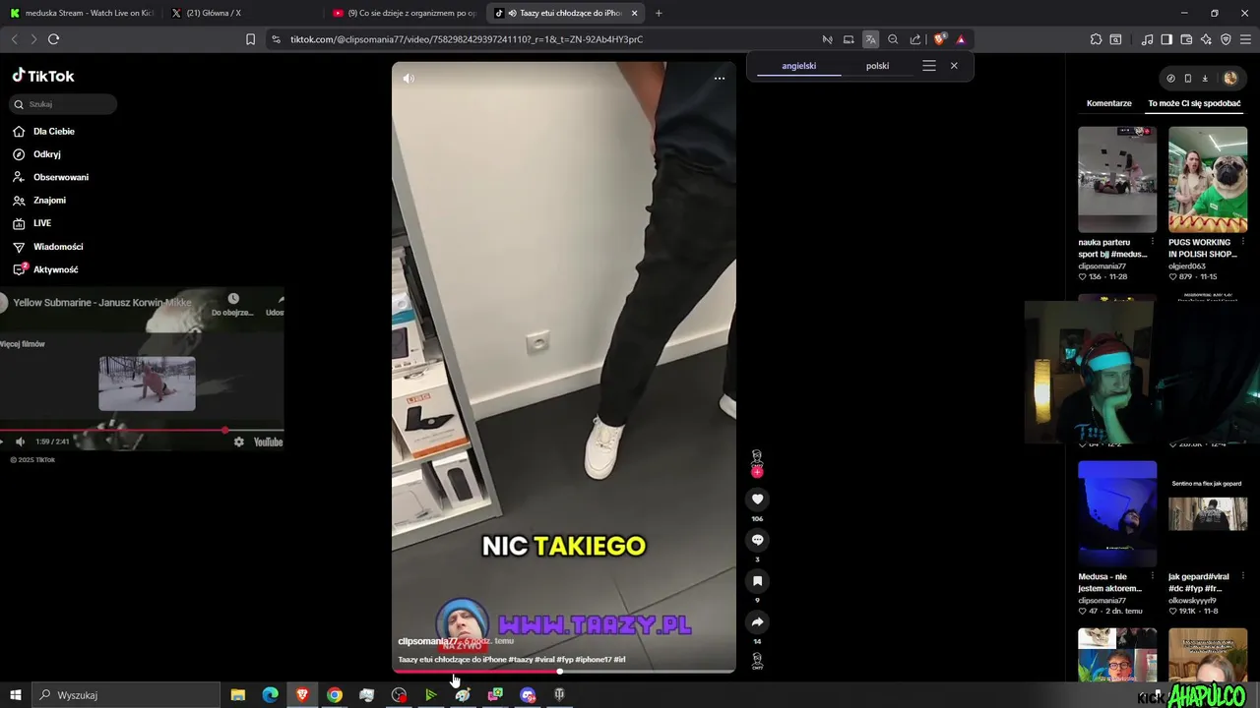Open Brave Rewards triangle icon
This screenshot has height=708, width=1260.
[961, 39]
